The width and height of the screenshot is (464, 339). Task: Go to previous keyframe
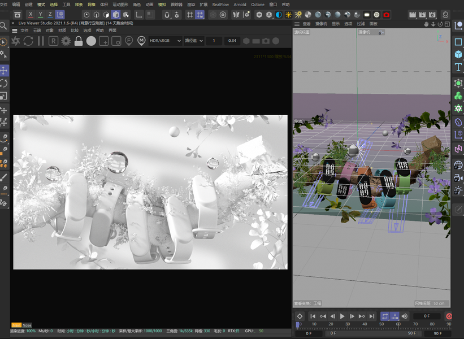(x=323, y=316)
